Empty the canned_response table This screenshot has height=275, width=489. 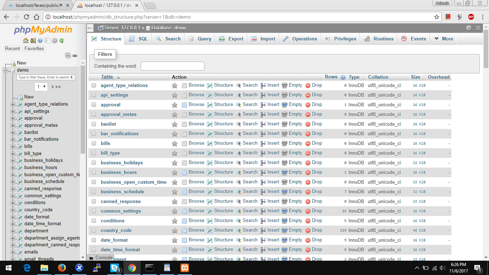point(295,201)
